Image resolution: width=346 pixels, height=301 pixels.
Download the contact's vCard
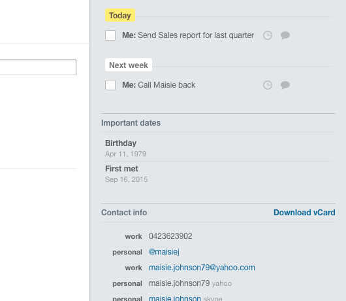tap(304, 213)
